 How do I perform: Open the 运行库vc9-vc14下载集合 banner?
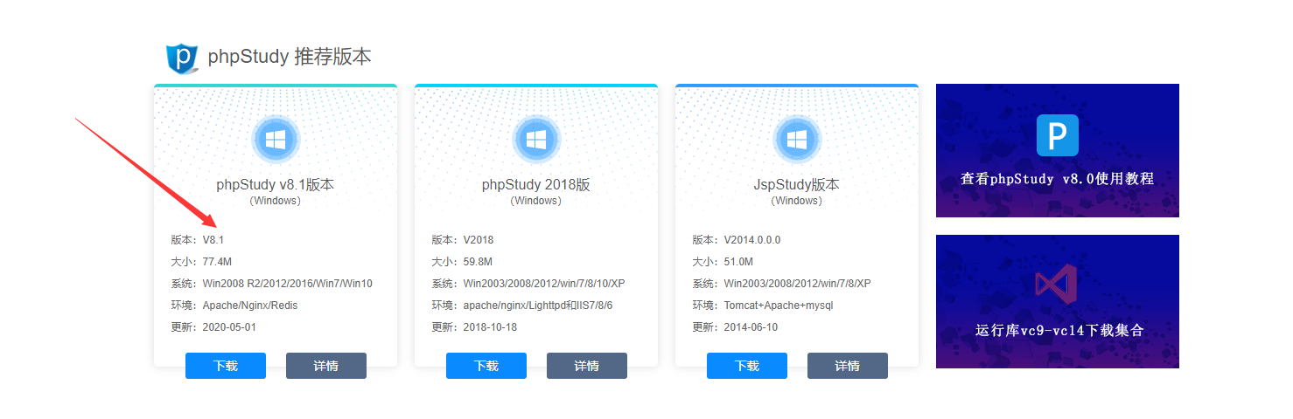coord(1058,301)
